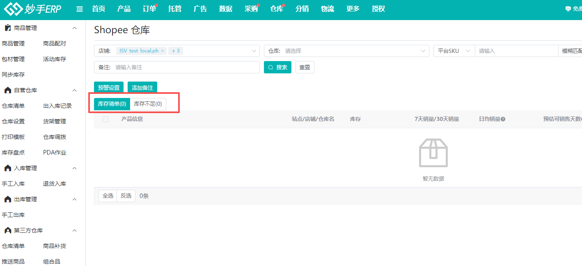Collapse the 自营仓库 sidebar section
Image resolution: width=582 pixels, height=266 pixels.
tap(74, 90)
